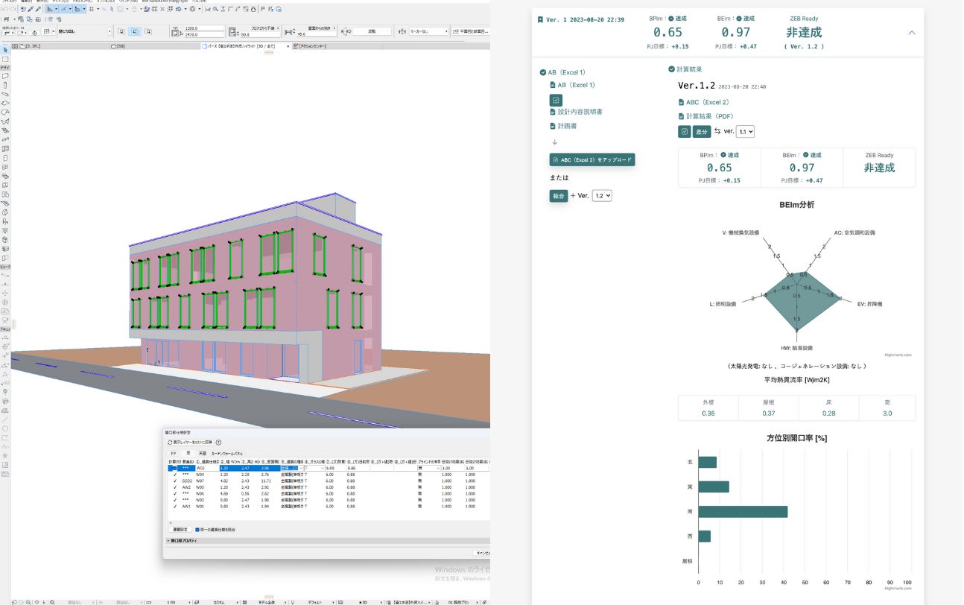This screenshot has width=964, height=605.
Task: Click the 計画書 document icon
Action: [552, 126]
